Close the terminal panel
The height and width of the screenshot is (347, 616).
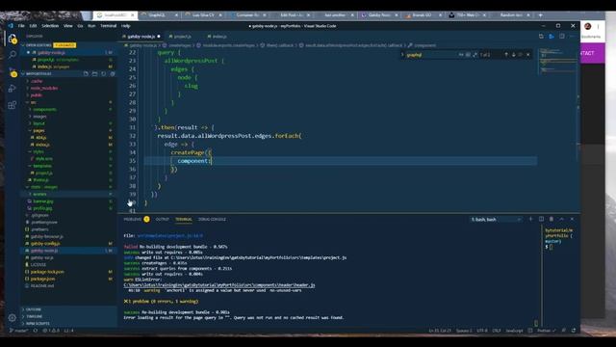572,219
